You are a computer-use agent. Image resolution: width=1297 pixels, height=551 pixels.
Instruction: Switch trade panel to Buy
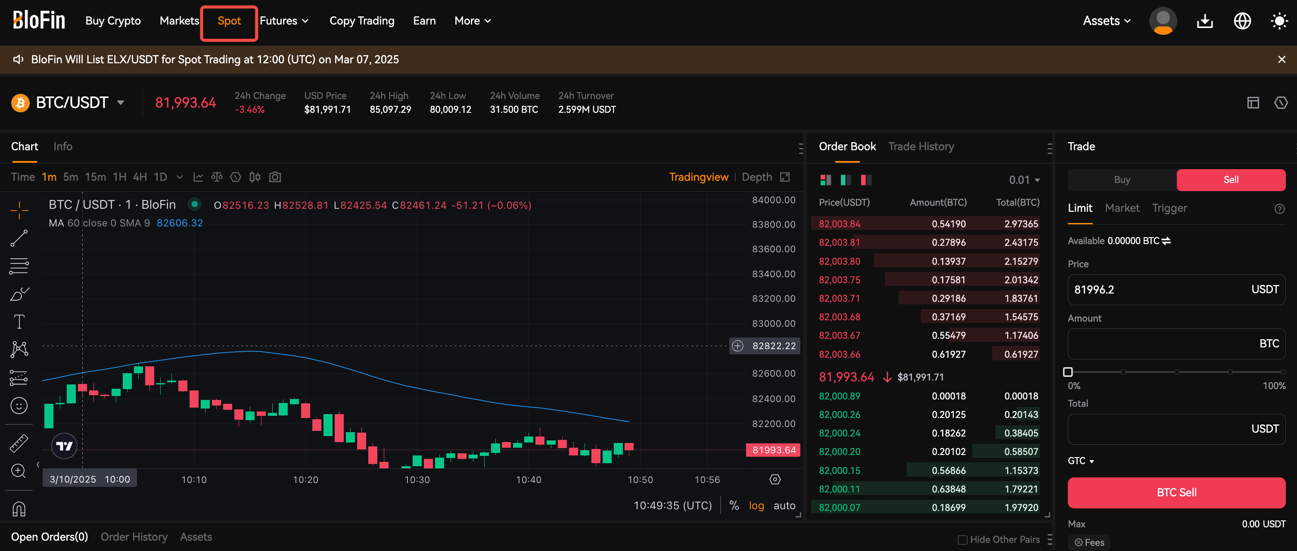click(x=1122, y=180)
